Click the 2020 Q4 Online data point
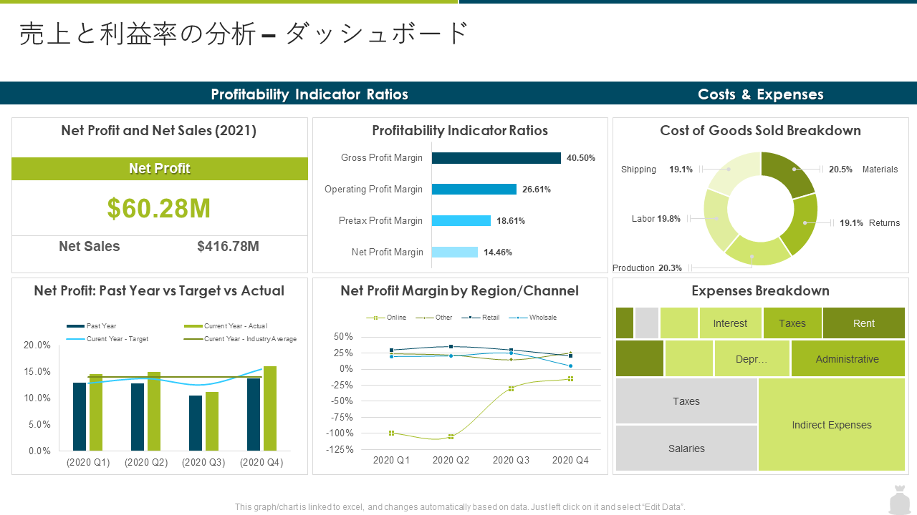The image size is (917, 515). coord(570,379)
